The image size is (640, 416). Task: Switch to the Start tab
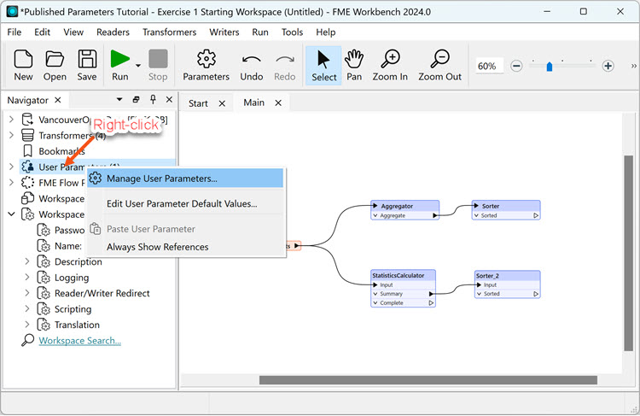tap(198, 103)
